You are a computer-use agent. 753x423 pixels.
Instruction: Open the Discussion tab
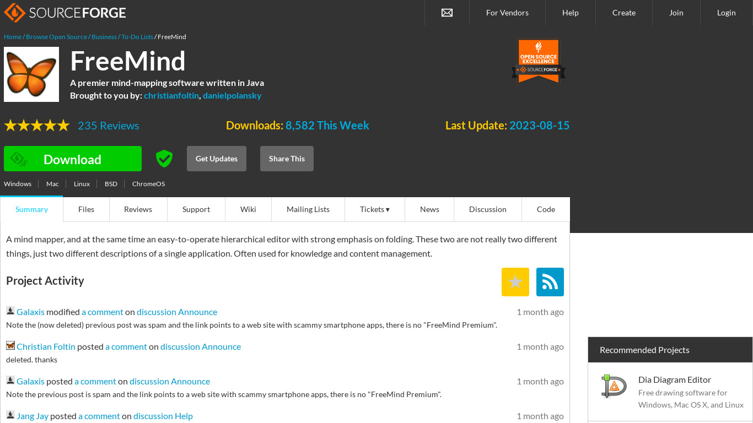(488, 209)
